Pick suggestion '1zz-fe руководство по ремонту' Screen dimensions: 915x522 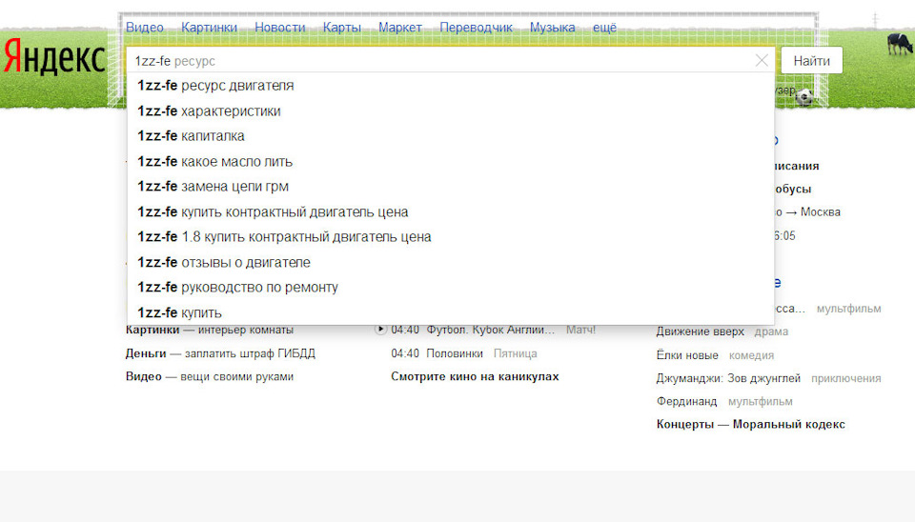pyautogui.click(x=451, y=288)
